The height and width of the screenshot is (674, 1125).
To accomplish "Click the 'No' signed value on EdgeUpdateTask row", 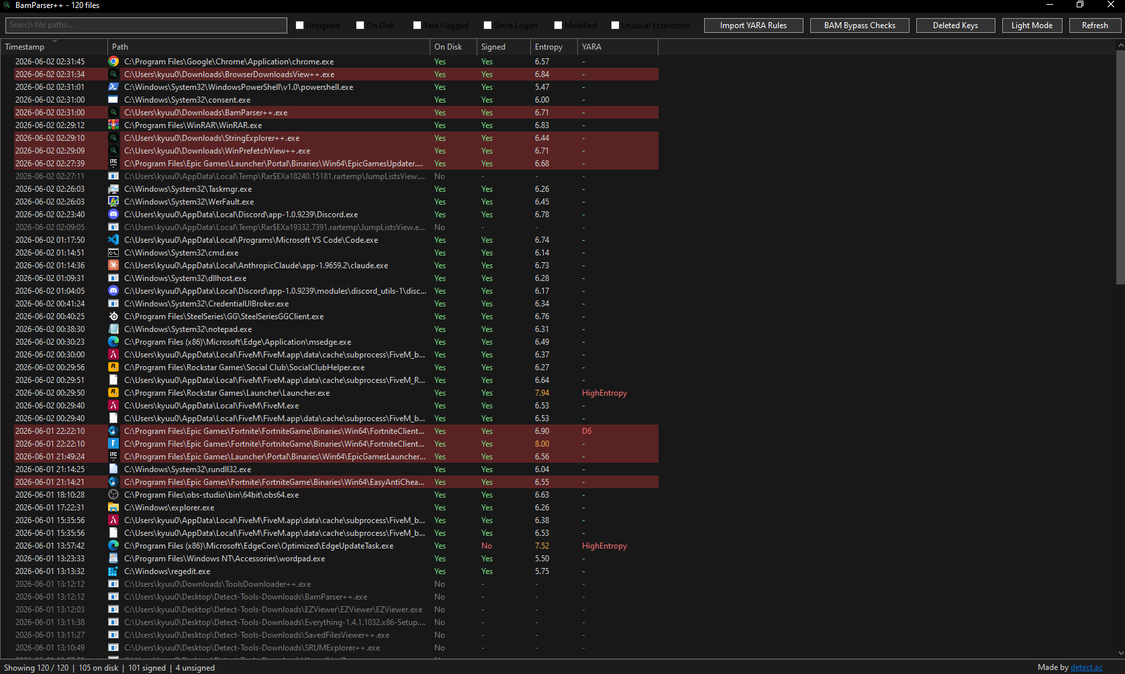I will click(487, 546).
